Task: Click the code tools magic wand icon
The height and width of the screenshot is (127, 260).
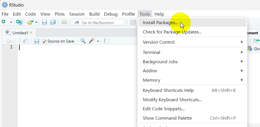Action: (x=92, y=41)
